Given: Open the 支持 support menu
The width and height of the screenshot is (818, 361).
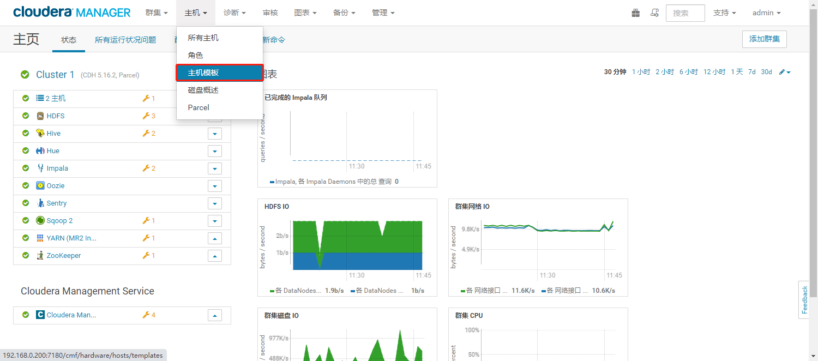Looking at the screenshot, I should tap(725, 13).
